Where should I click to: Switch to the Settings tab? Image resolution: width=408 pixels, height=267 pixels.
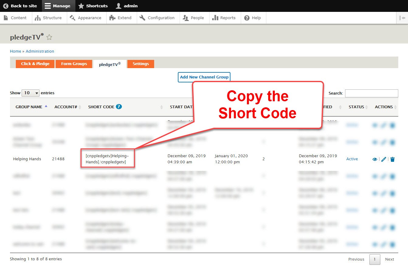pyautogui.click(x=141, y=64)
